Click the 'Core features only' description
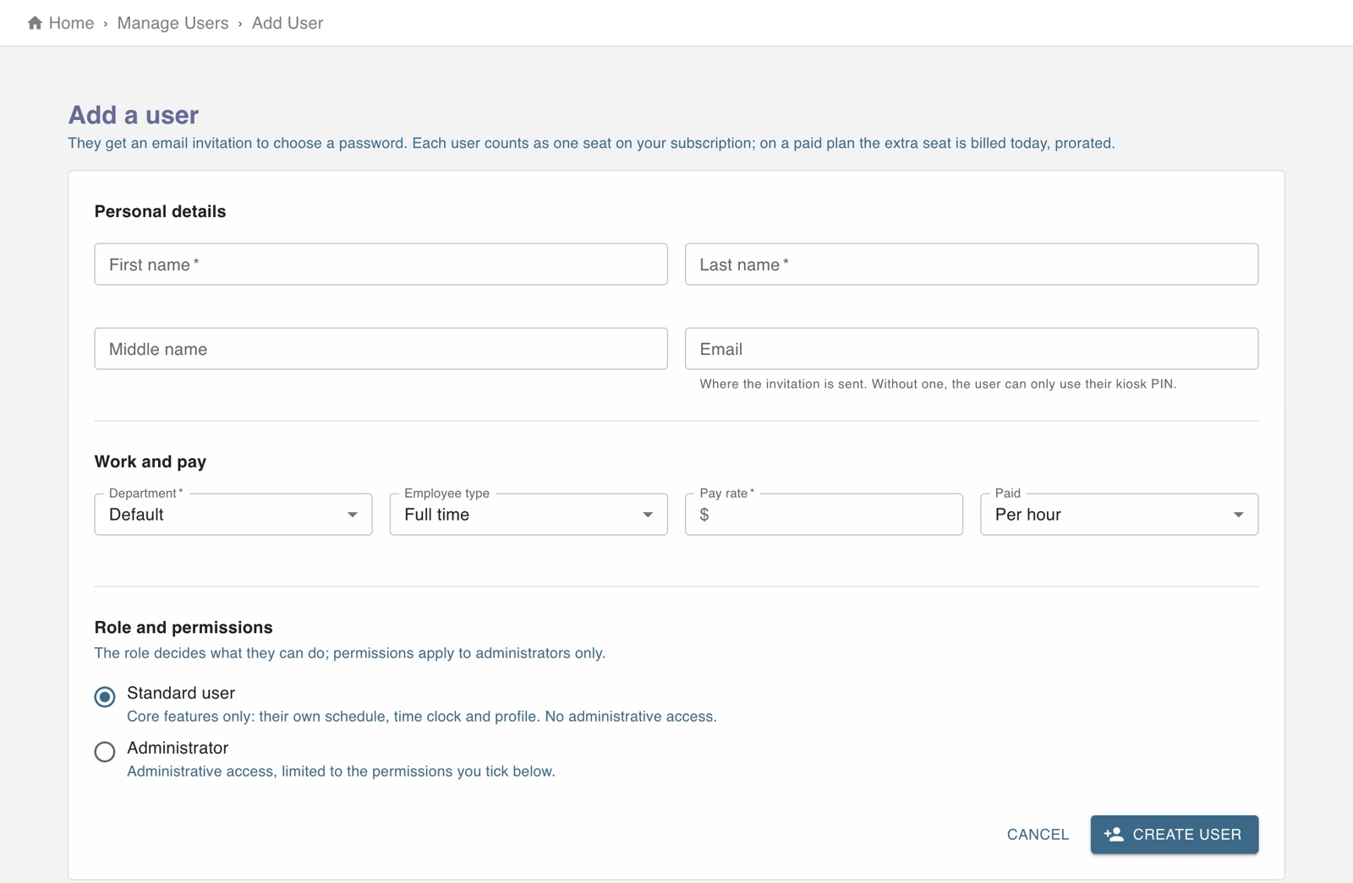 click(x=422, y=717)
